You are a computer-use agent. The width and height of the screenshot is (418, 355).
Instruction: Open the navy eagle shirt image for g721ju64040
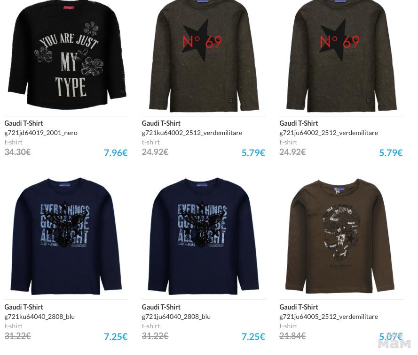pos(204,236)
